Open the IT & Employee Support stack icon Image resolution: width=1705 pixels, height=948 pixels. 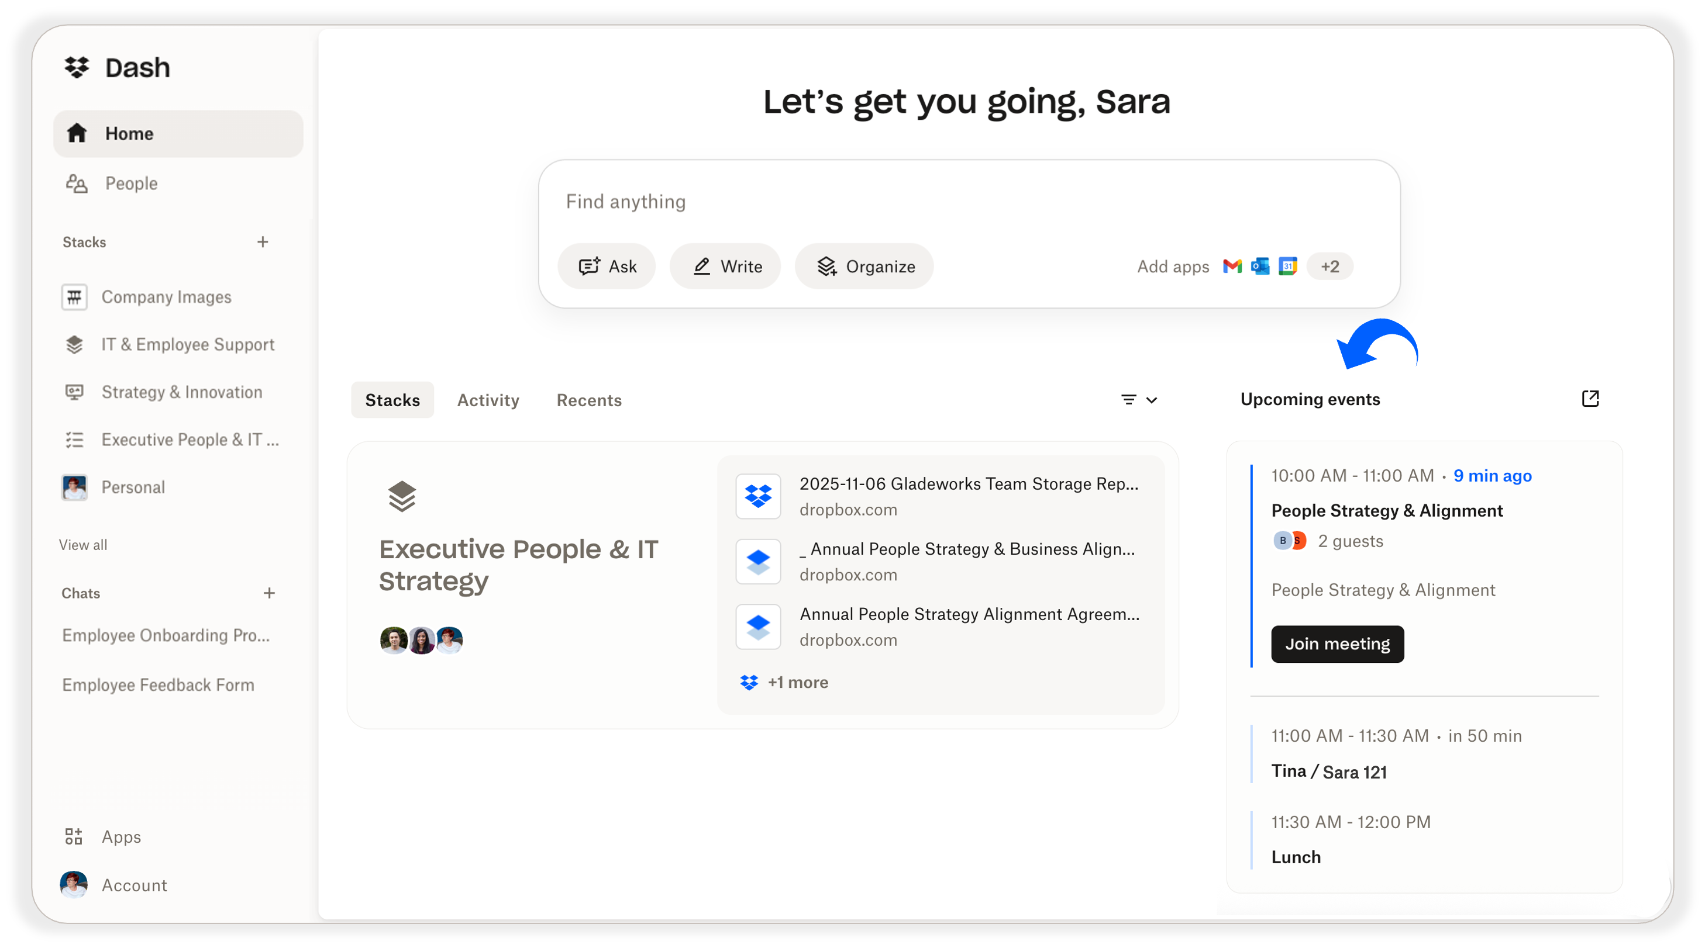[x=74, y=345]
